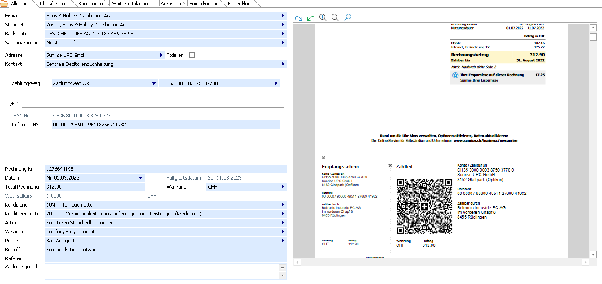
Task: Open the Datum date picker dropdown
Action: [140, 178]
